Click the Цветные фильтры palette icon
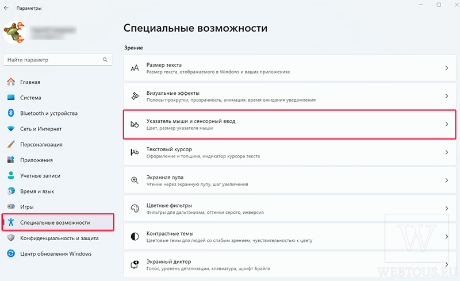The width and height of the screenshot is (460, 281). coord(135,209)
